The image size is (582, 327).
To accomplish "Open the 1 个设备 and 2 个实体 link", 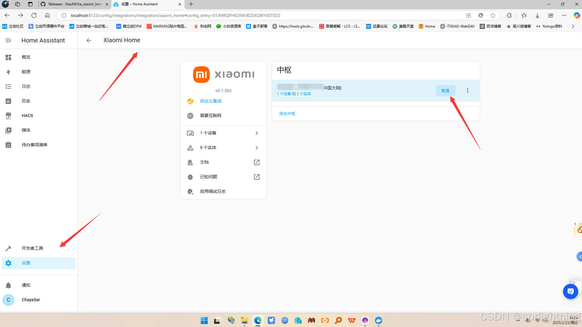I will (294, 94).
